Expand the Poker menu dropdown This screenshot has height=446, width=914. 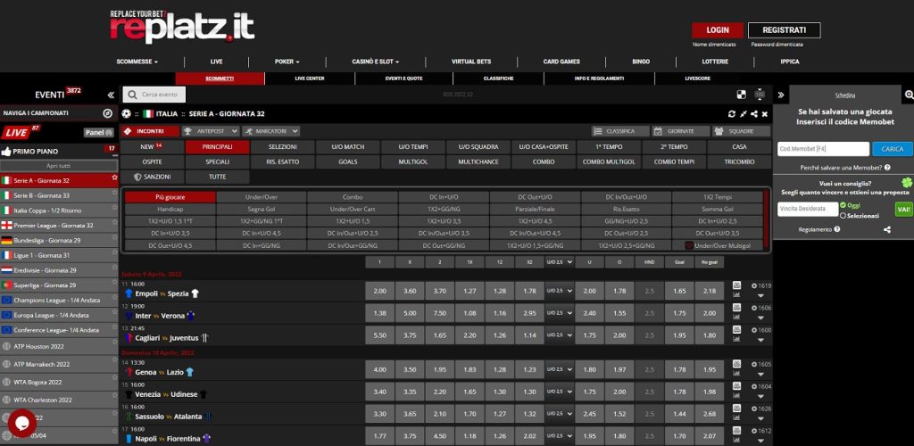point(287,62)
